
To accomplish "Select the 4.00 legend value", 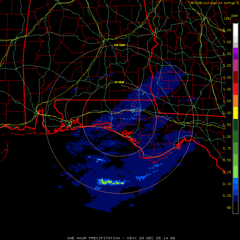I will pos(227,77).
